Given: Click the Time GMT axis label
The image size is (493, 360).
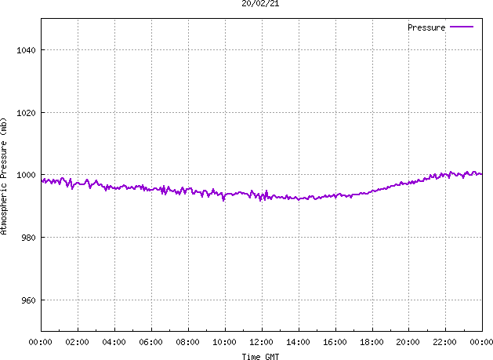Looking at the screenshot, I should (x=260, y=357).
